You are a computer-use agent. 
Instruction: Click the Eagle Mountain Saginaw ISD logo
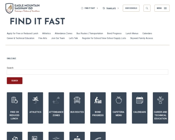click(23, 8)
